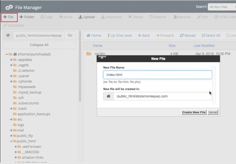This screenshot has height=164, width=236.
Task: Create a new file with +File
Action: point(9,17)
